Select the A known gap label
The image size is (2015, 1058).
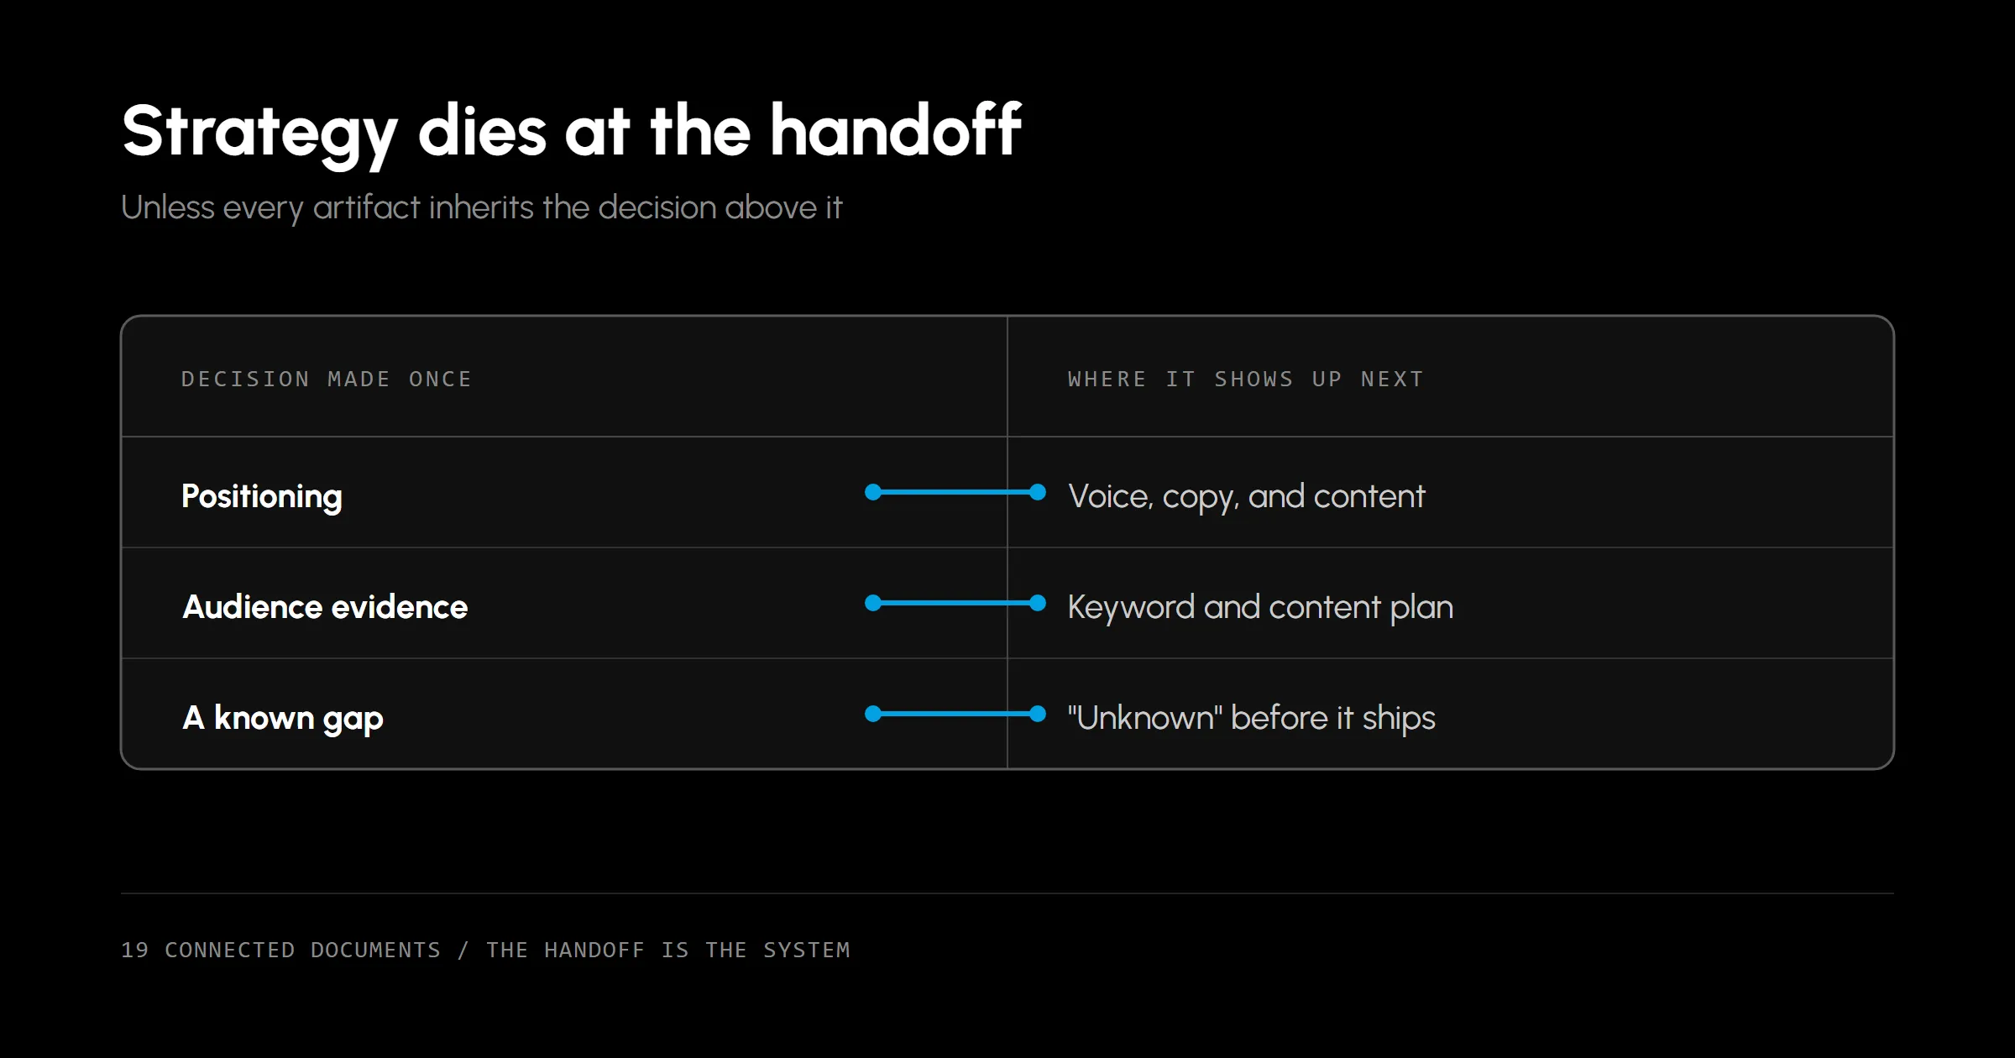point(283,719)
